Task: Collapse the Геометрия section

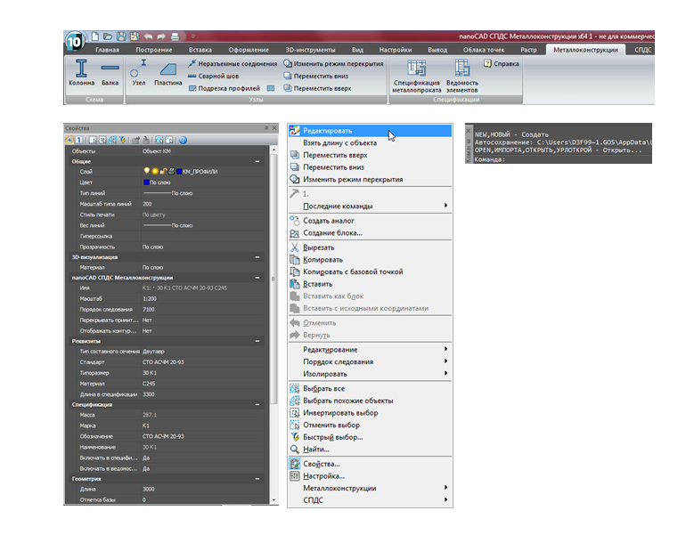Action: click(257, 479)
